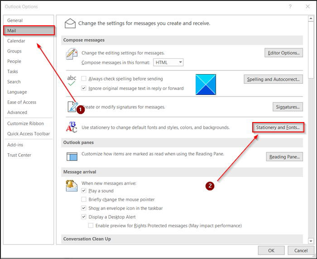Open the Advanced category
Viewport: 317px width, 259px height.
pyautogui.click(x=29, y=112)
